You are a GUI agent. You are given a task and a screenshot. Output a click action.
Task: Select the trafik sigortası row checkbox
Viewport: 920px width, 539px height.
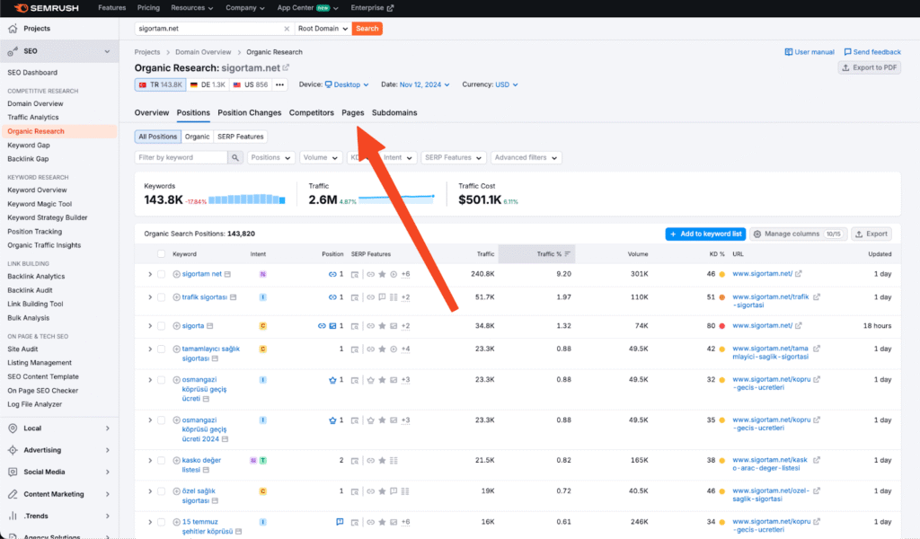pyautogui.click(x=162, y=297)
